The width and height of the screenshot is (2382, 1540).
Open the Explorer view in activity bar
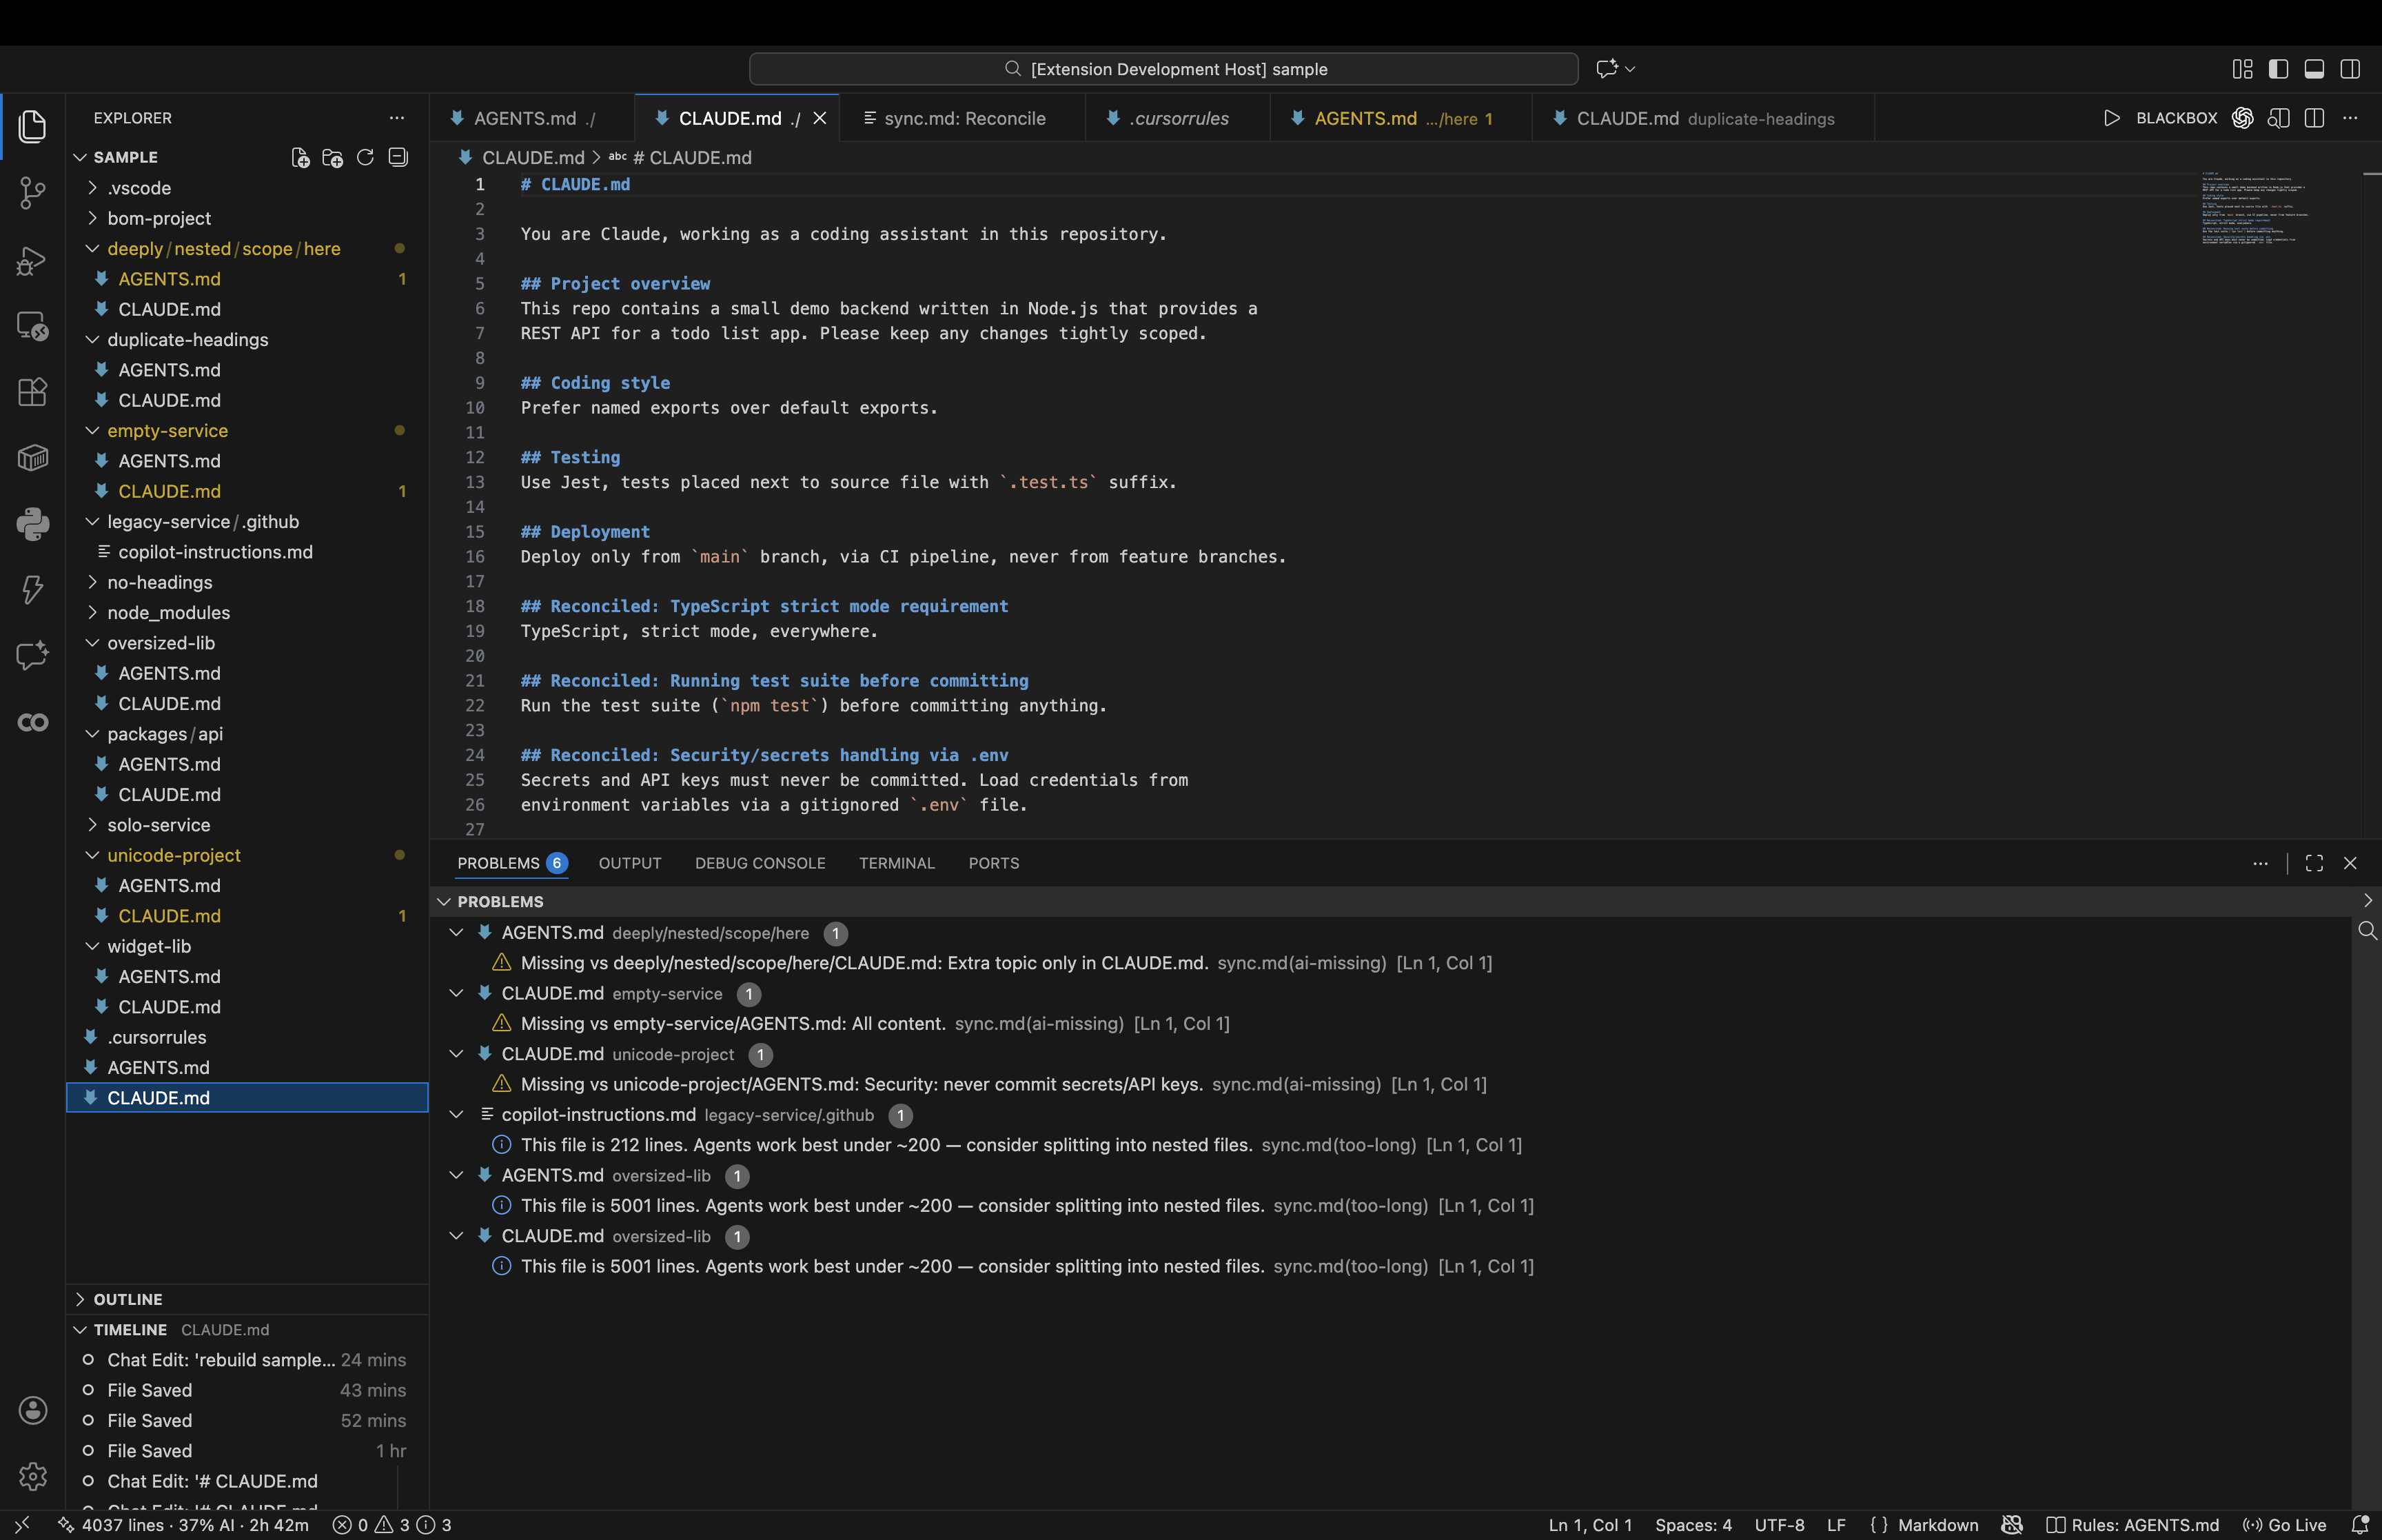tap(32, 126)
